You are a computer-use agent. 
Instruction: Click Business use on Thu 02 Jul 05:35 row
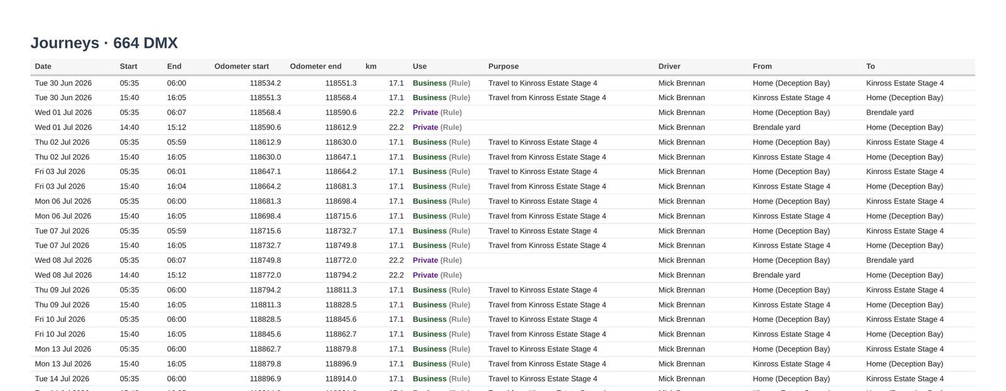click(429, 142)
